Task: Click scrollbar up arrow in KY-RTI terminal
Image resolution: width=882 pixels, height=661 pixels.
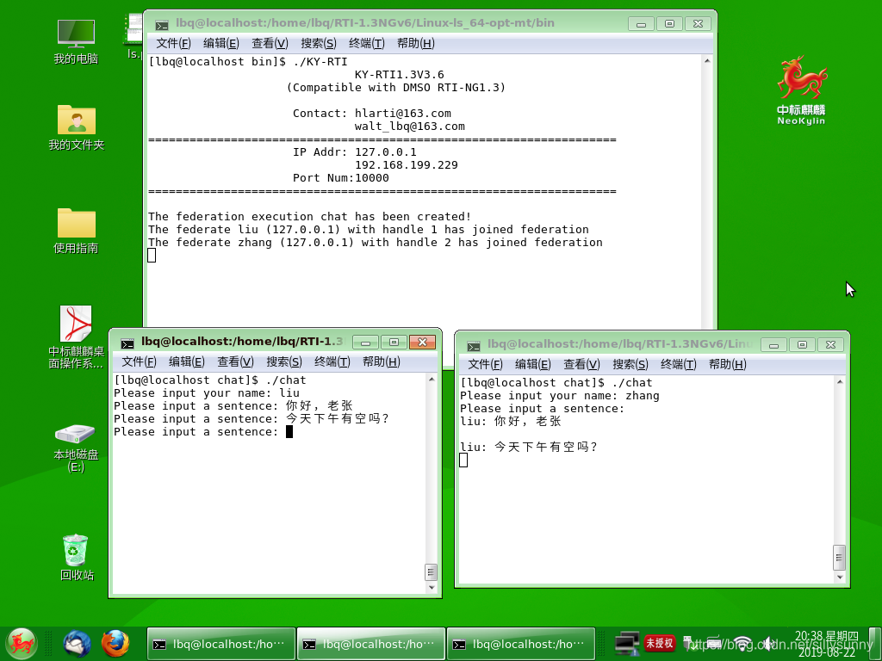Action: point(707,61)
